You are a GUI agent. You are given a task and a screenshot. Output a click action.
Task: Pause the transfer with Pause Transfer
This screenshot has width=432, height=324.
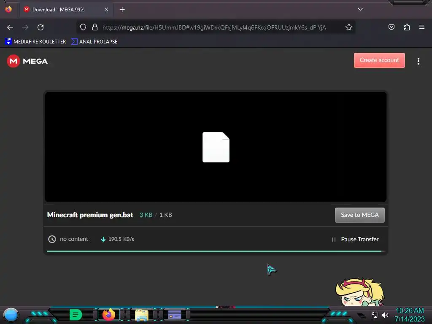tap(355, 240)
